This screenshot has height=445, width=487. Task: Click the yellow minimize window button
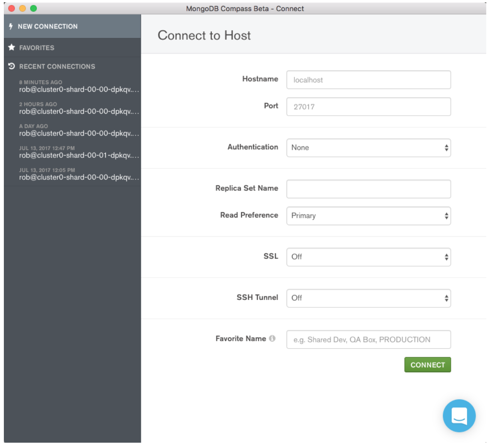22,8
